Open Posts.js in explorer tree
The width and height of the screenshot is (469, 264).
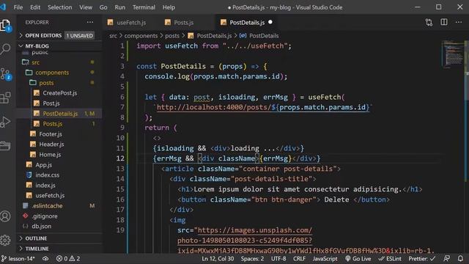[x=59, y=124]
